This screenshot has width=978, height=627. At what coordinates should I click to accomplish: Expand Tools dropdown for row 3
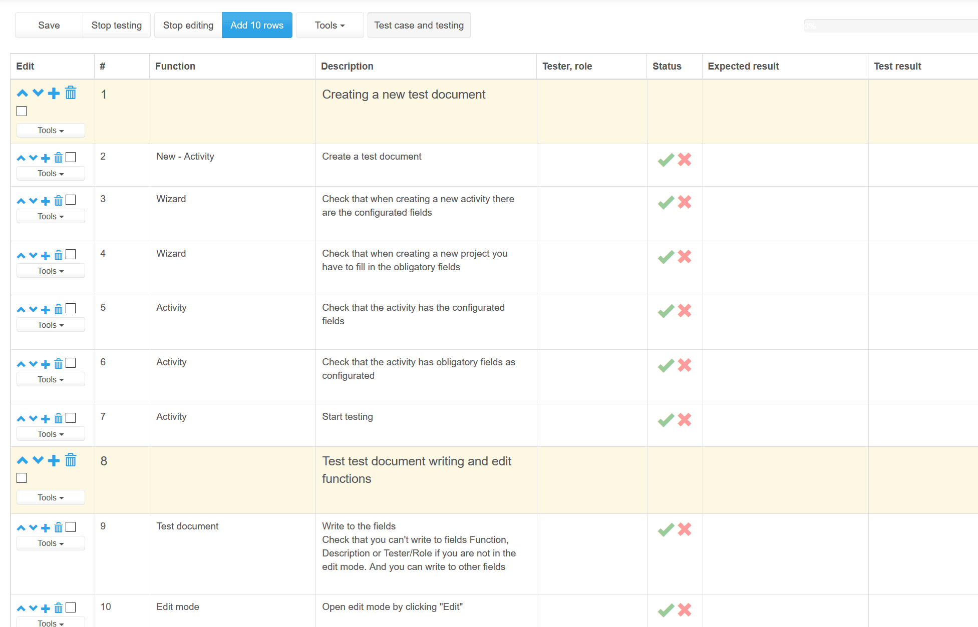pyautogui.click(x=51, y=216)
